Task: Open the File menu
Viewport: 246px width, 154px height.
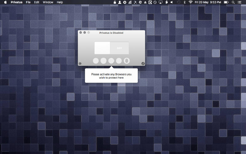Action: 28,2
